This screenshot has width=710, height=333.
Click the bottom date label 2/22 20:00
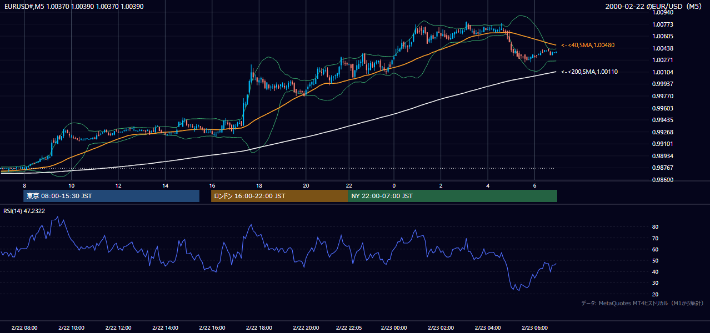[x=306, y=328]
